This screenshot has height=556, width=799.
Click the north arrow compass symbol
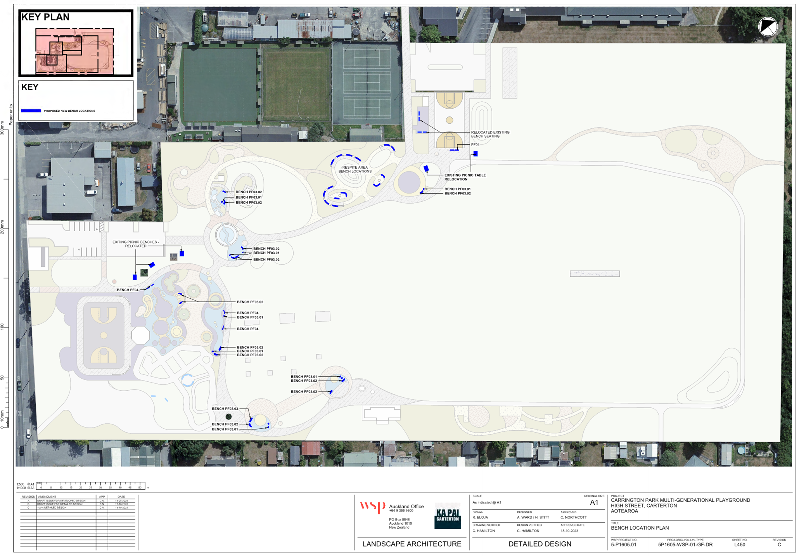(x=768, y=27)
